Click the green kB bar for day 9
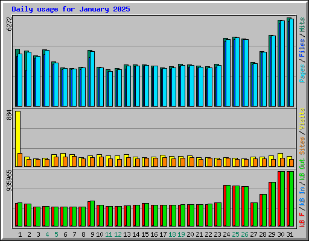The height and width of the screenshot is (241, 309). (92, 214)
